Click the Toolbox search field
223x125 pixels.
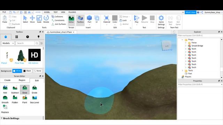25,43
